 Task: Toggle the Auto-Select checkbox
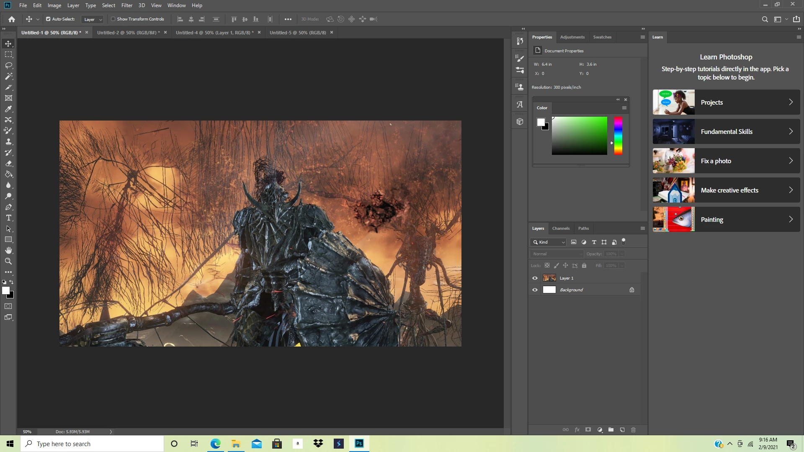click(x=48, y=19)
